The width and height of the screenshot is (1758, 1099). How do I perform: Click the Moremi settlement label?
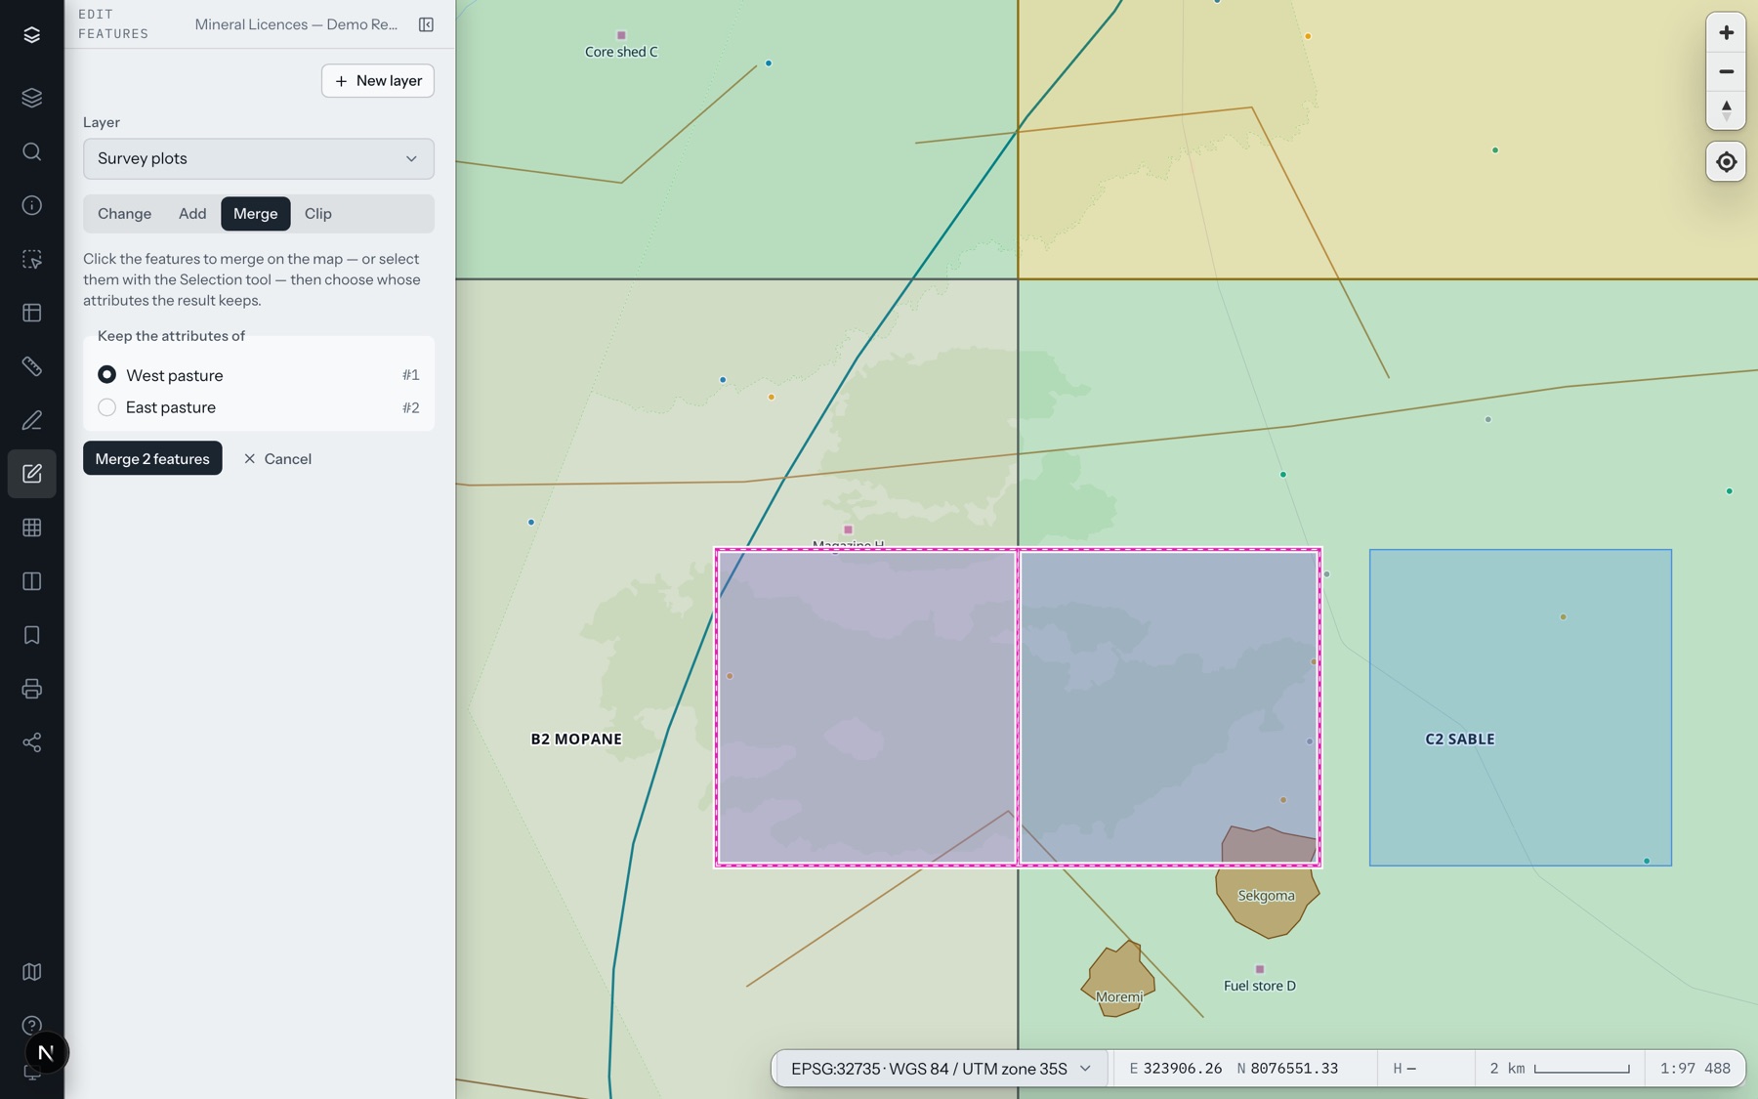1118,997
